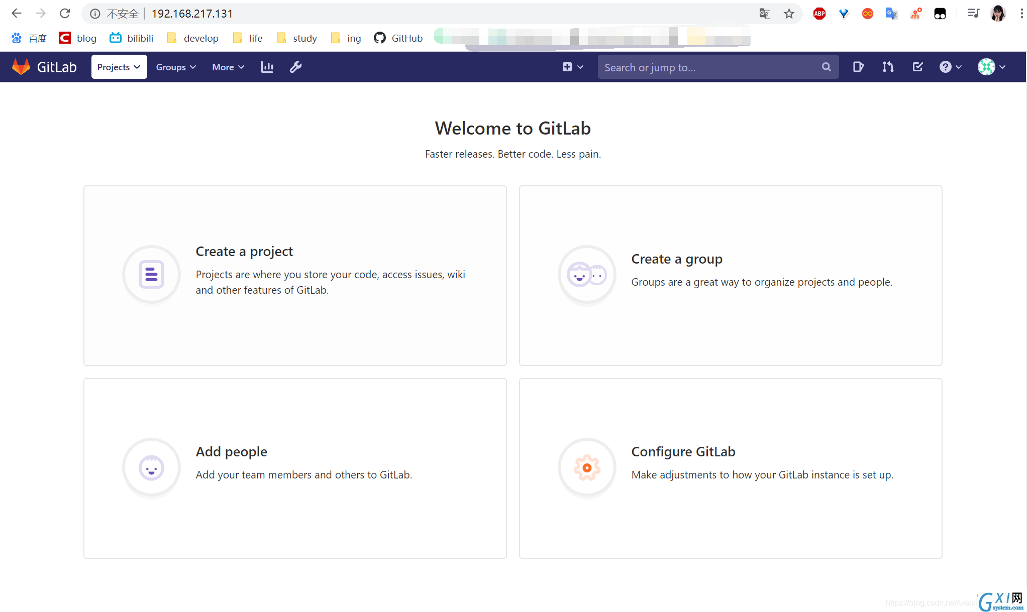Screen dimensions: 1027x612
Task: Open the red org-chart extension icon
Action: point(916,14)
